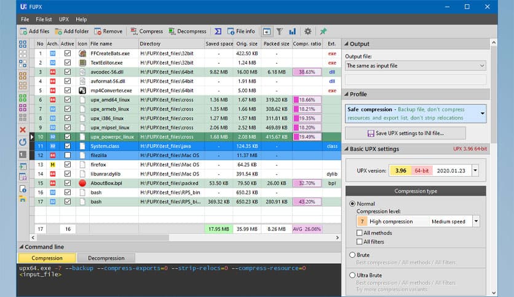Click the empty squares deselect sidebar icon

23,53
